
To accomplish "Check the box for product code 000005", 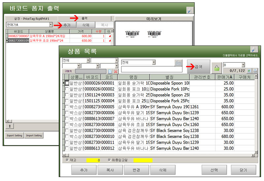I will pos(67,106).
